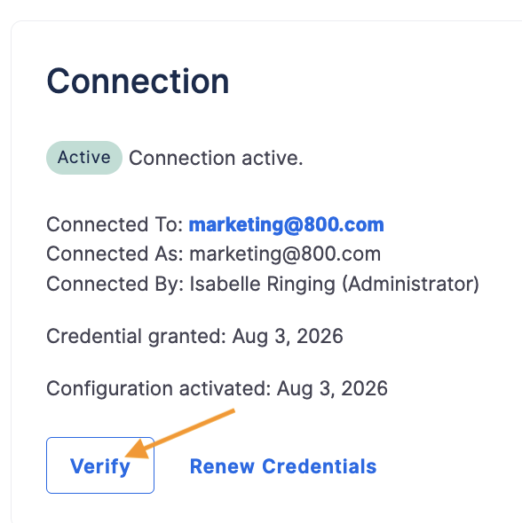This screenshot has height=523, width=522.
Task: Click the empty card area right of Renew Credentials
Action: click(x=447, y=466)
